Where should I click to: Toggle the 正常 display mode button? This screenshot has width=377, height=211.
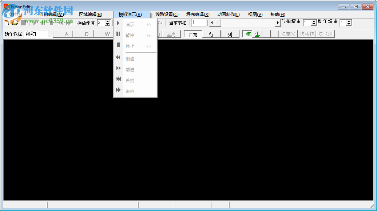[193, 34]
